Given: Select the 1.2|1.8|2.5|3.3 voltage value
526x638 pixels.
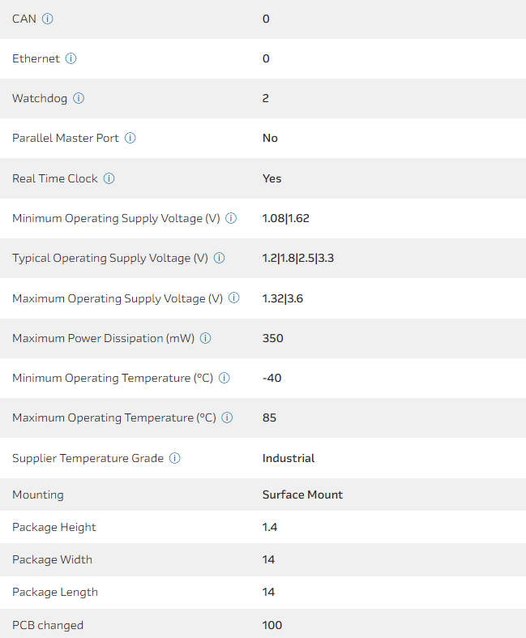Looking at the screenshot, I should coord(298,258).
